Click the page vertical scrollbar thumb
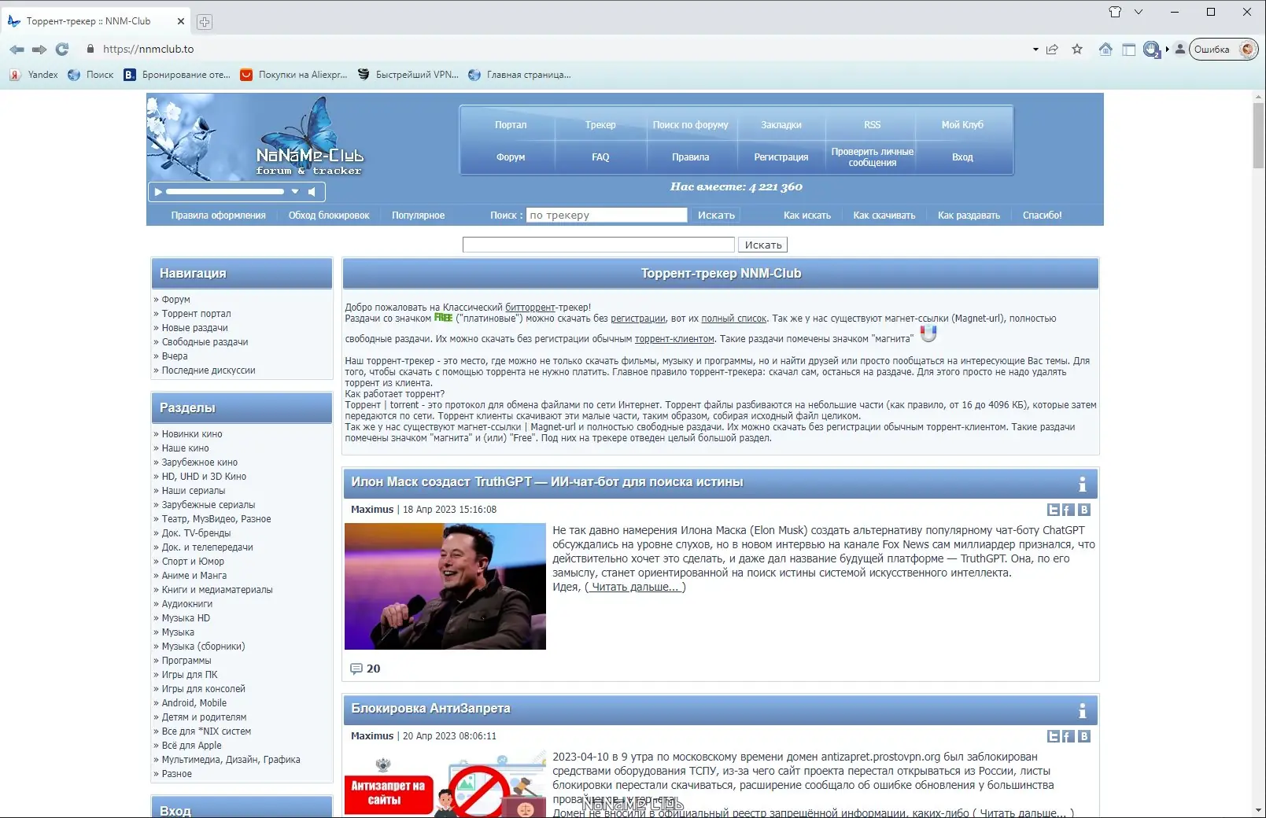 click(1259, 134)
